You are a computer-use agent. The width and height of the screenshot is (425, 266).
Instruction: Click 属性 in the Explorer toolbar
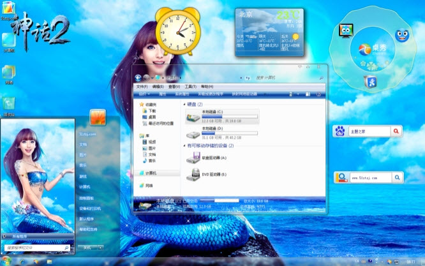[162, 94]
